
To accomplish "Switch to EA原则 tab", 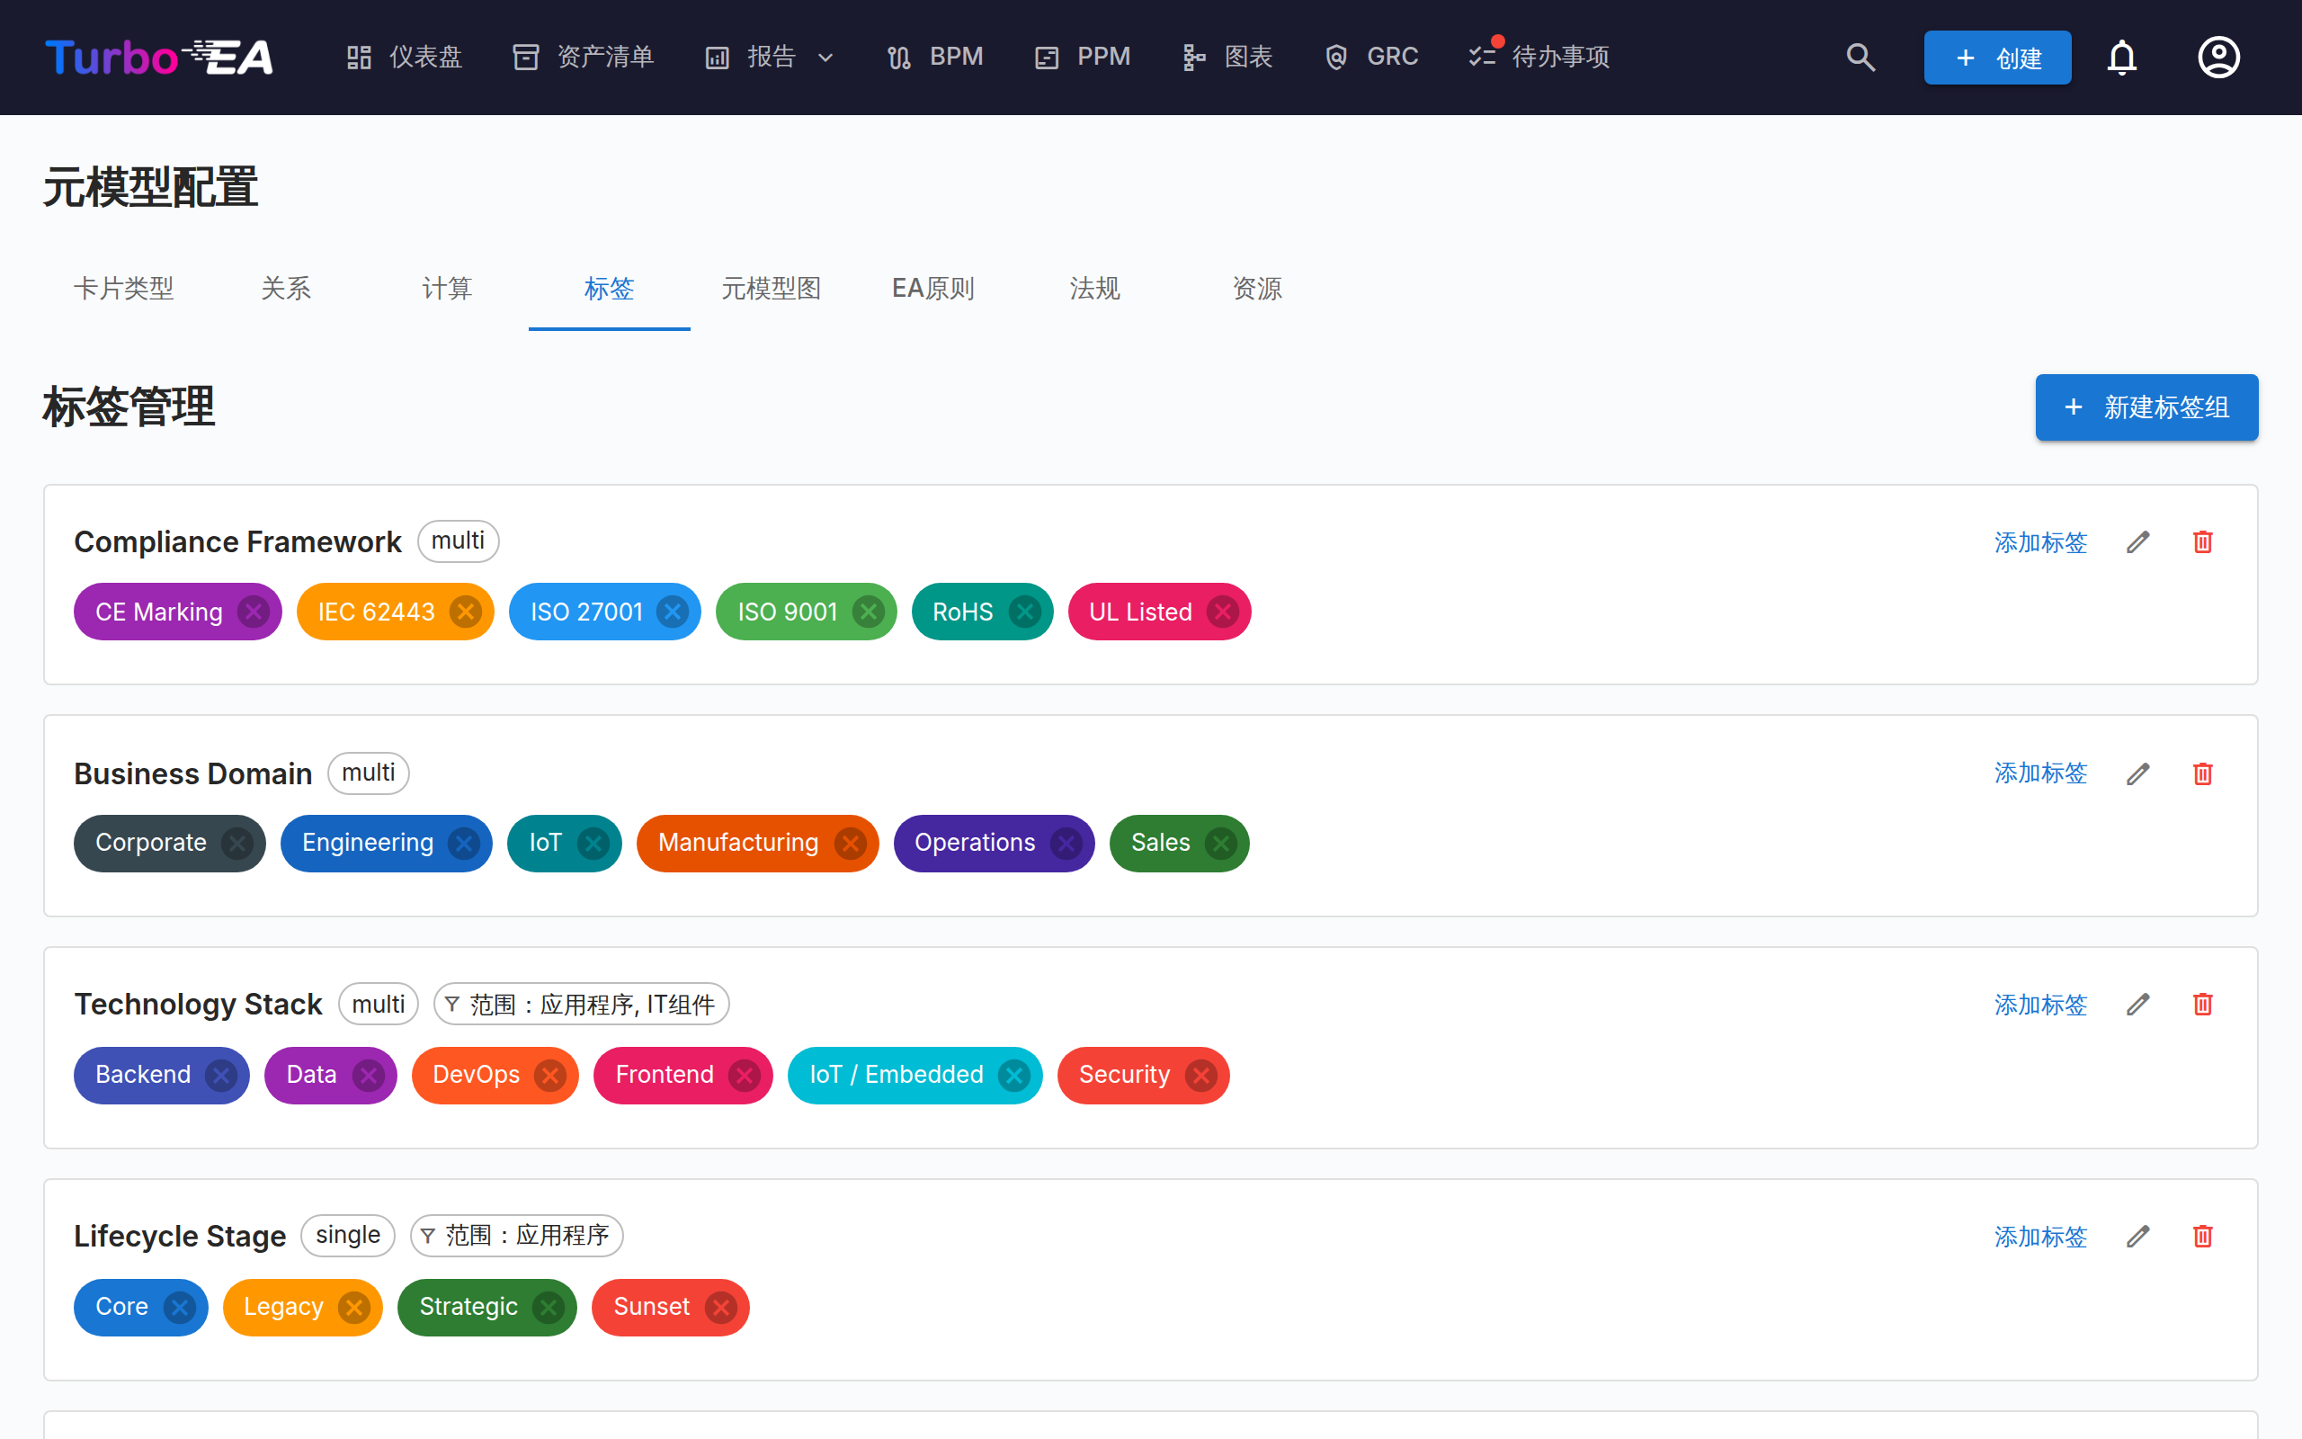I will point(933,289).
